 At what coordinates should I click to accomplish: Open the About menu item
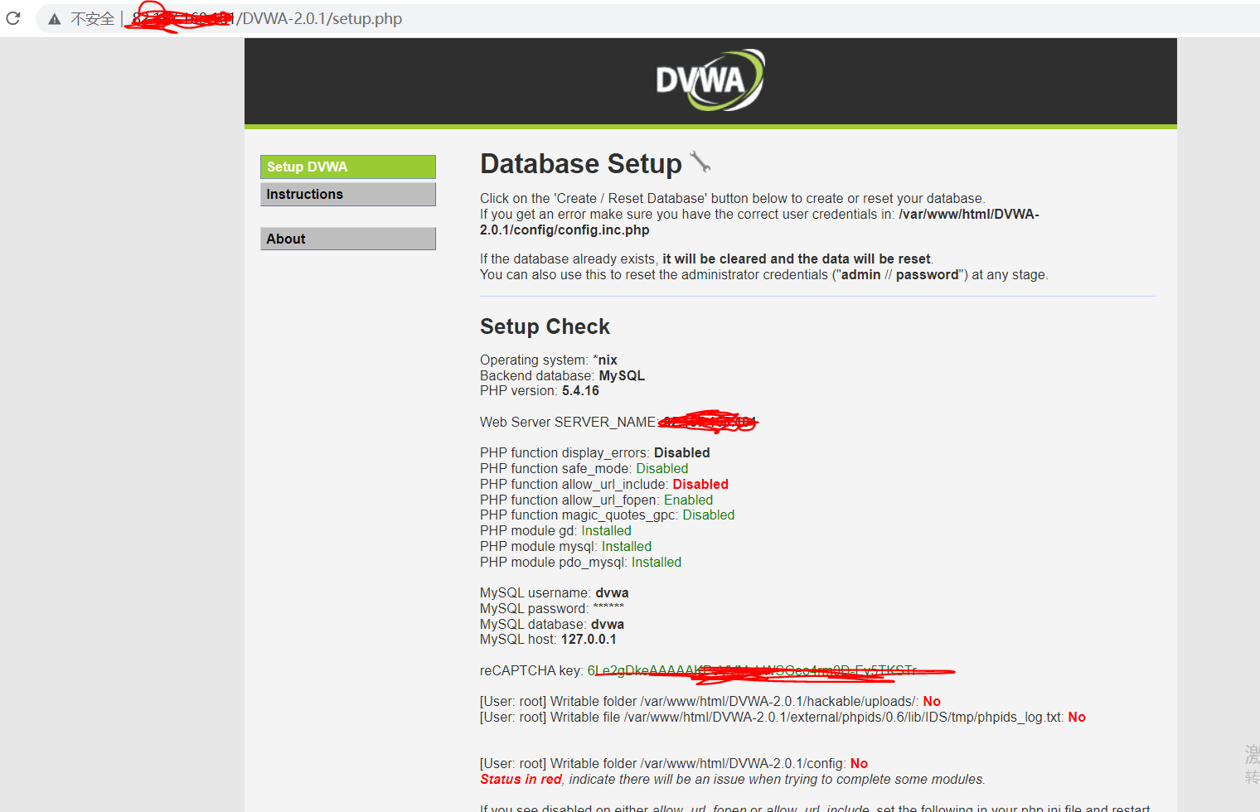(348, 239)
